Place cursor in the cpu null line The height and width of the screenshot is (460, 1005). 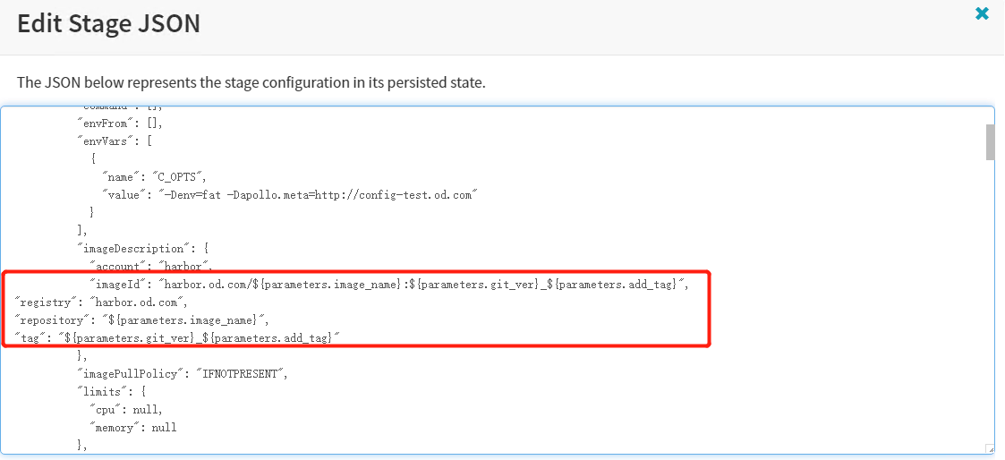(x=125, y=409)
